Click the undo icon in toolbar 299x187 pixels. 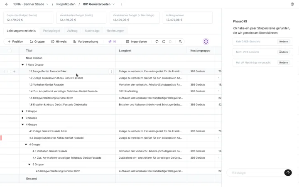[x=157, y=42]
